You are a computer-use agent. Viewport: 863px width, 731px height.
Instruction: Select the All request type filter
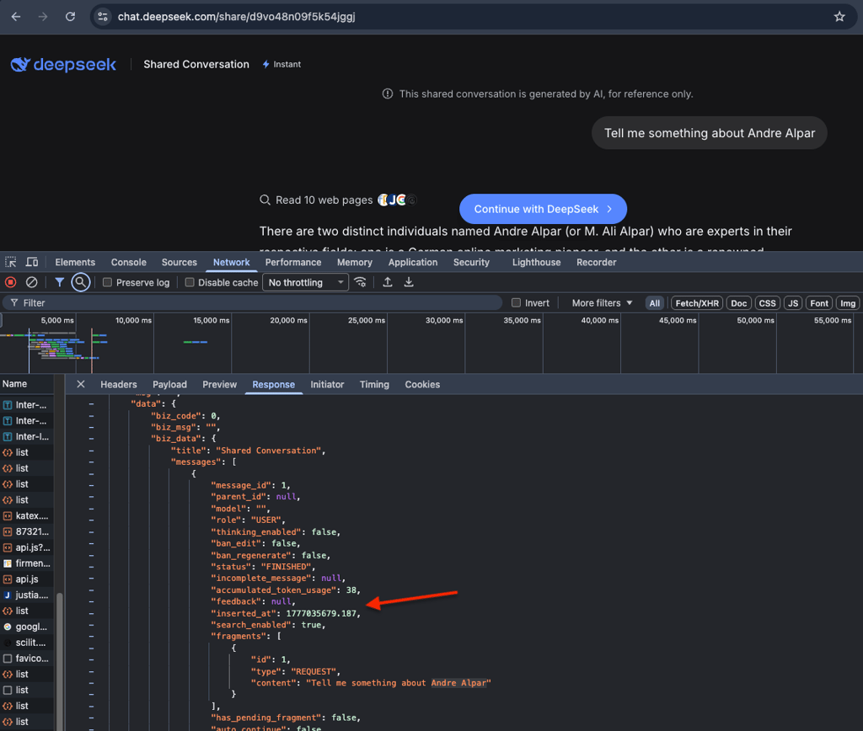click(654, 303)
